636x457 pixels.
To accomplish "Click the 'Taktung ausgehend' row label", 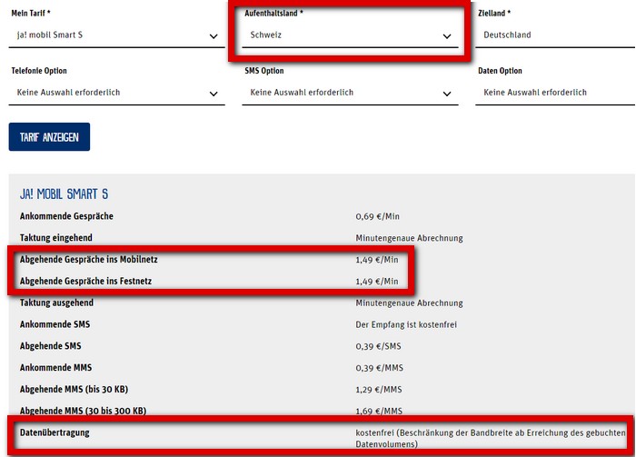I will 56,303.
